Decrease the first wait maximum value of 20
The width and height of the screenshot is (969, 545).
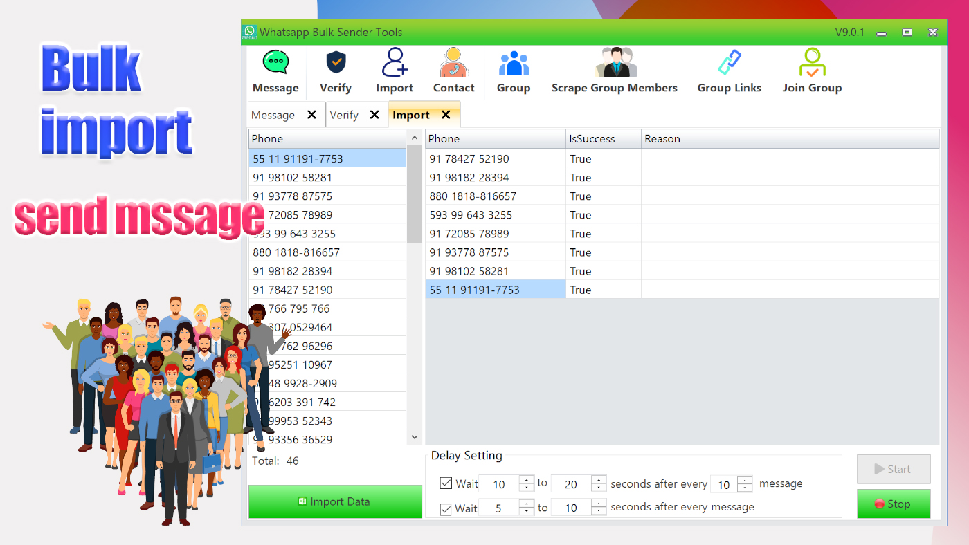click(599, 488)
